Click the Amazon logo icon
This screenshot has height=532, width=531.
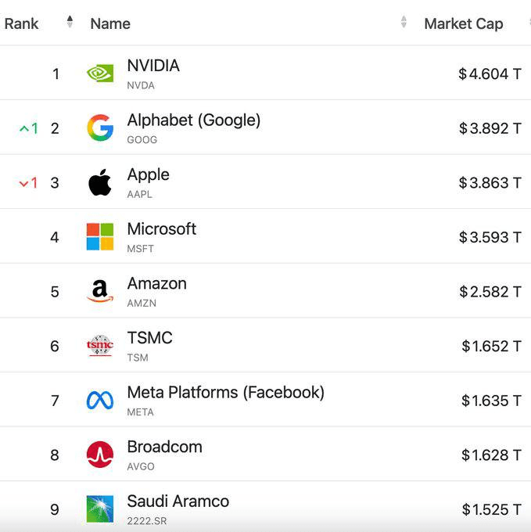click(100, 291)
